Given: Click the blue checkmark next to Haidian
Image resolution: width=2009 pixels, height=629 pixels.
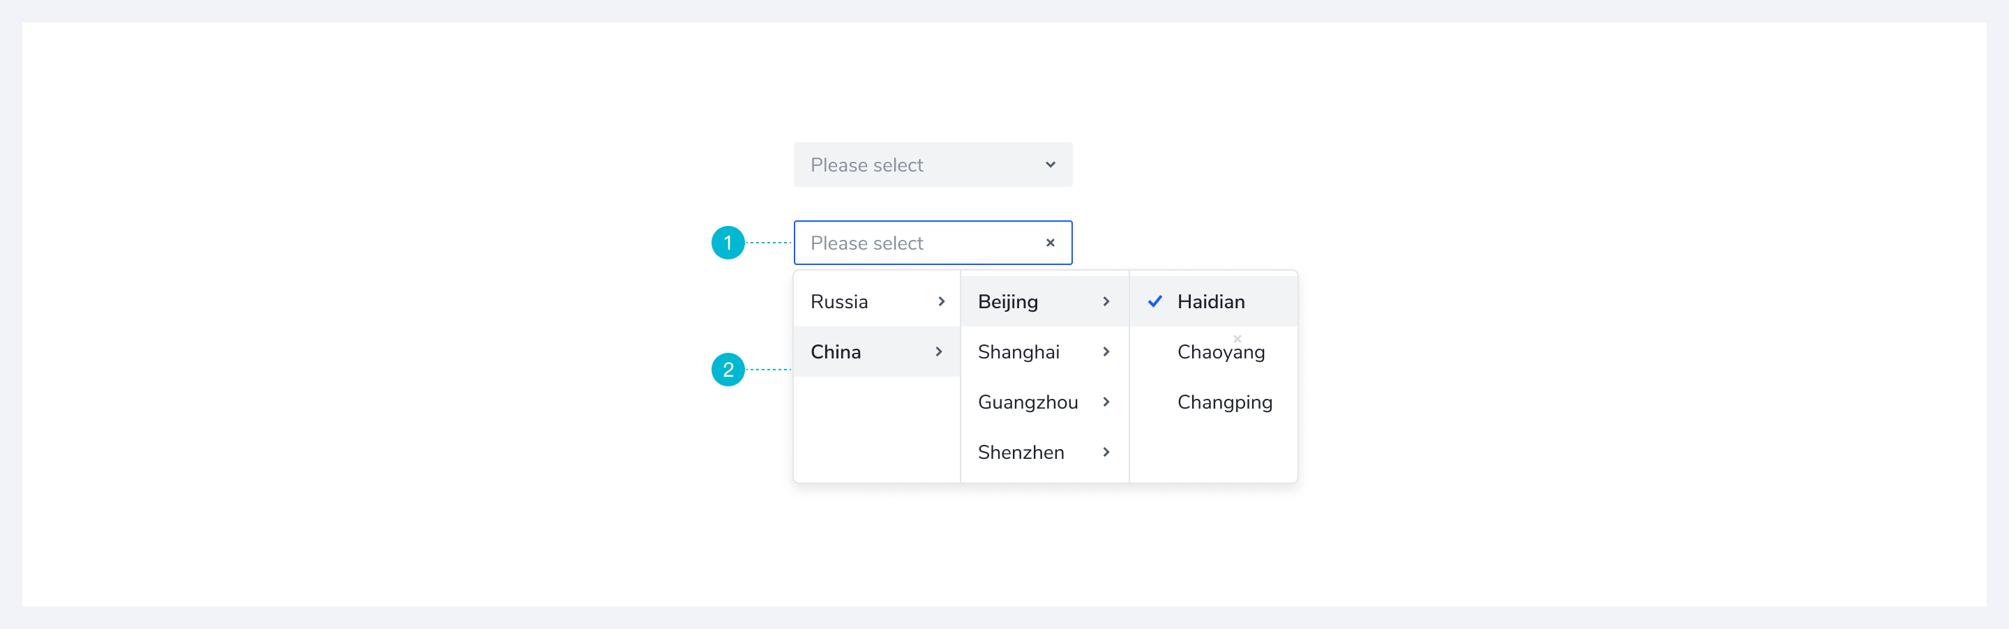Looking at the screenshot, I should 1155,302.
